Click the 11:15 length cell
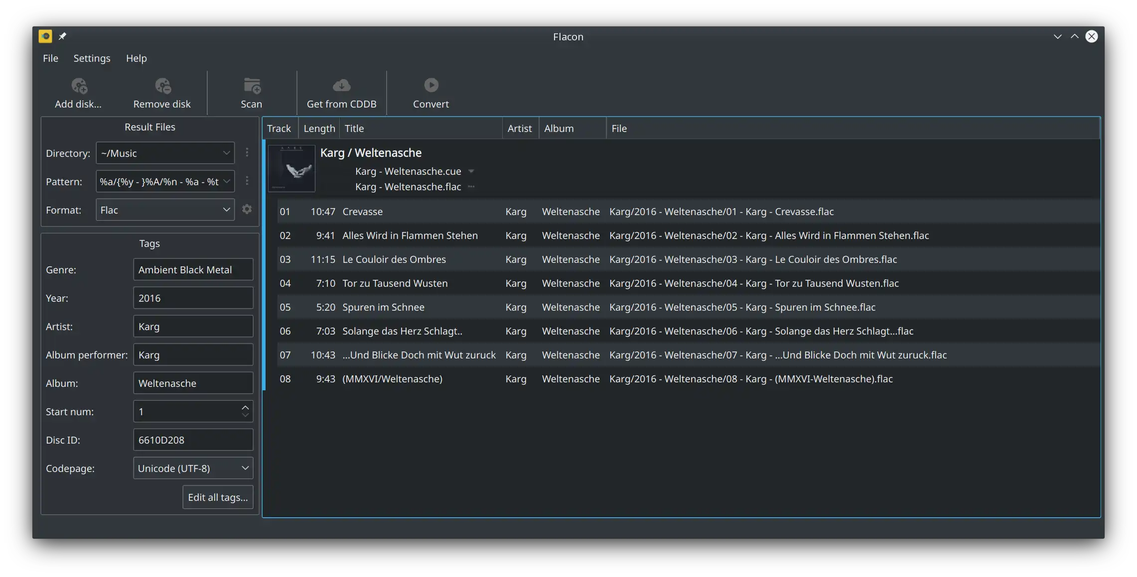Viewport: 1137px width, 577px height. [x=323, y=259]
